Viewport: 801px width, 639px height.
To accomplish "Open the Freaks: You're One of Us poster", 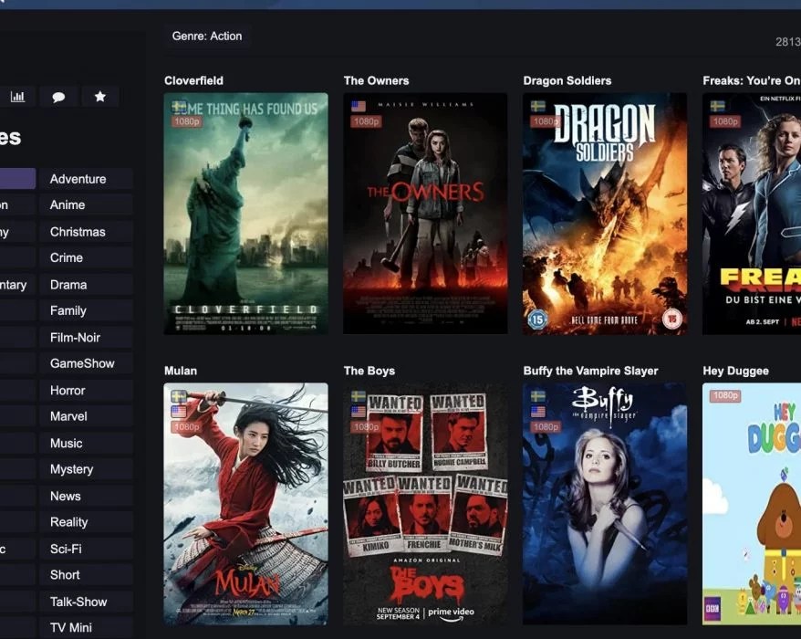I will tap(752, 214).
